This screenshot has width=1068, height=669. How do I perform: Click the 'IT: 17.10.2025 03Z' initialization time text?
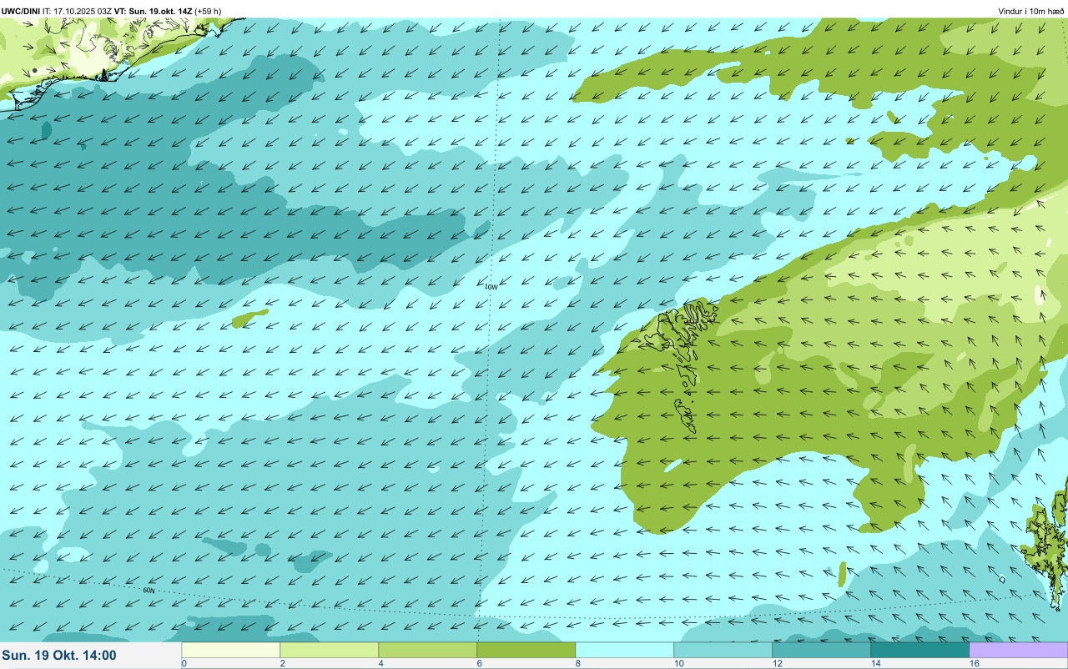(77, 11)
